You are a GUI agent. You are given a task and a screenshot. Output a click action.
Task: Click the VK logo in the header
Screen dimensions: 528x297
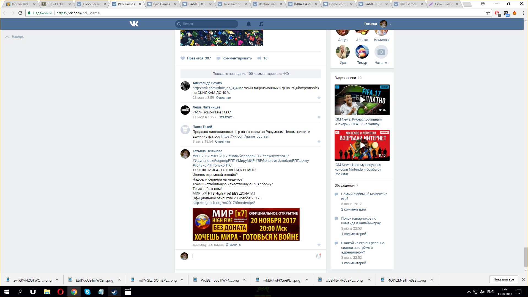134,24
